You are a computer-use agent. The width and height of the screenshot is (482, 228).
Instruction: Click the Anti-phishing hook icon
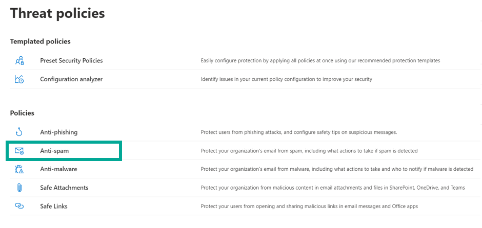pos(19,132)
